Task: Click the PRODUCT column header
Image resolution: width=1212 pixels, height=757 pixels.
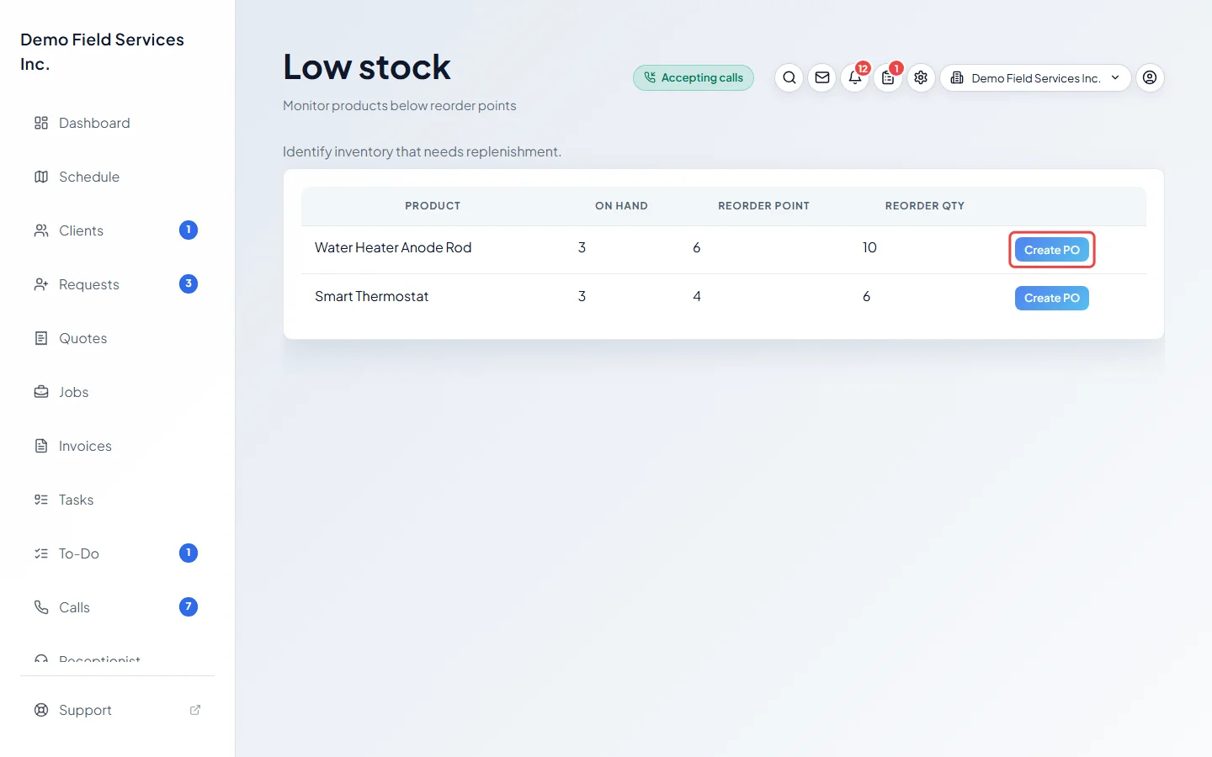Action: click(x=433, y=206)
